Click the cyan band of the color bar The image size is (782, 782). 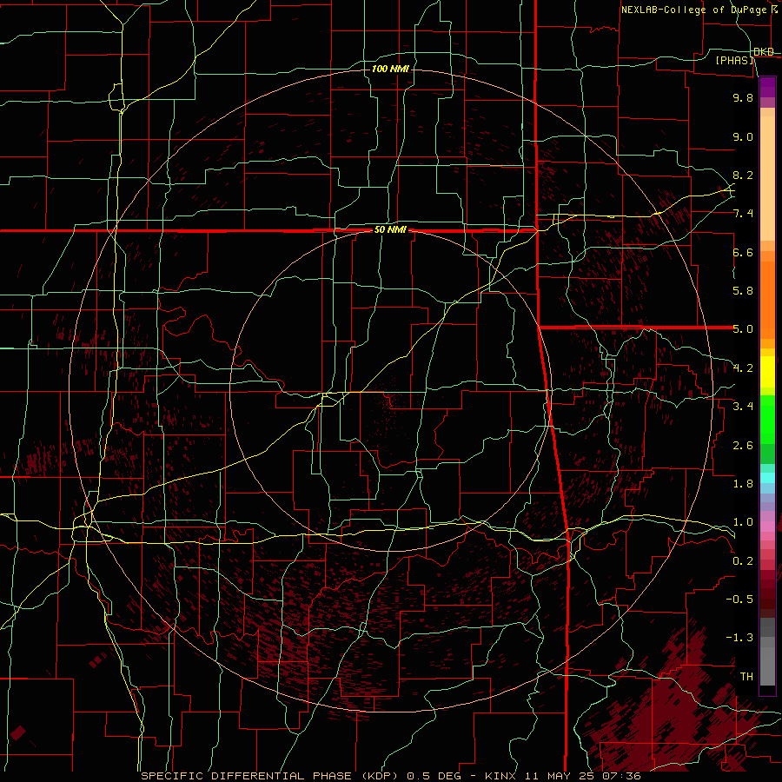(x=767, y=478)
